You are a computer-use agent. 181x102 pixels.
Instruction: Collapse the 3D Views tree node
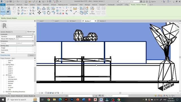4,75
